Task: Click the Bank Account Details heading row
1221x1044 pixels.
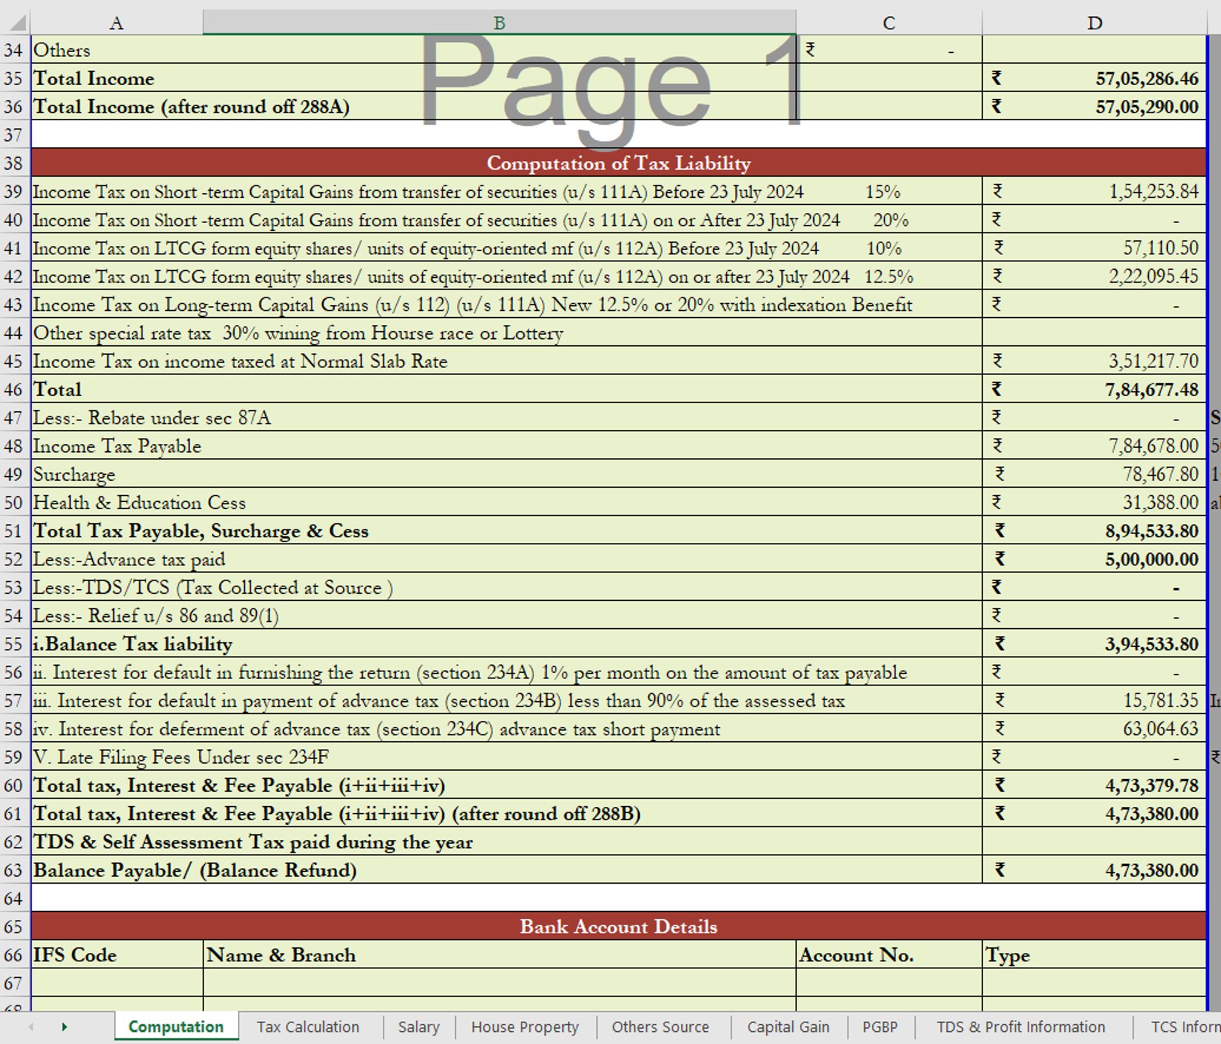Action: (618, 926)
